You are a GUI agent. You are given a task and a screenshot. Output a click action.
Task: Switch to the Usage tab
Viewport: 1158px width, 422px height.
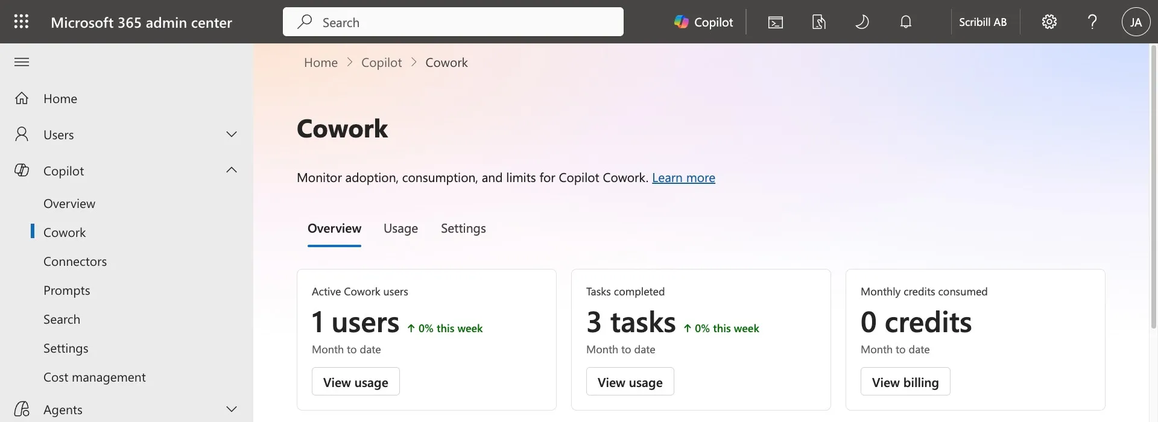pos(400,228)
